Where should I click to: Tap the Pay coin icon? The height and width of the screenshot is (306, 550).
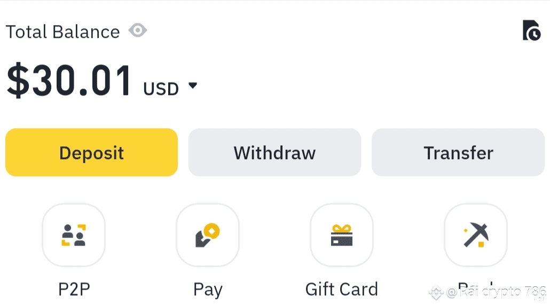pyautogui.click(x=208, y=235)
